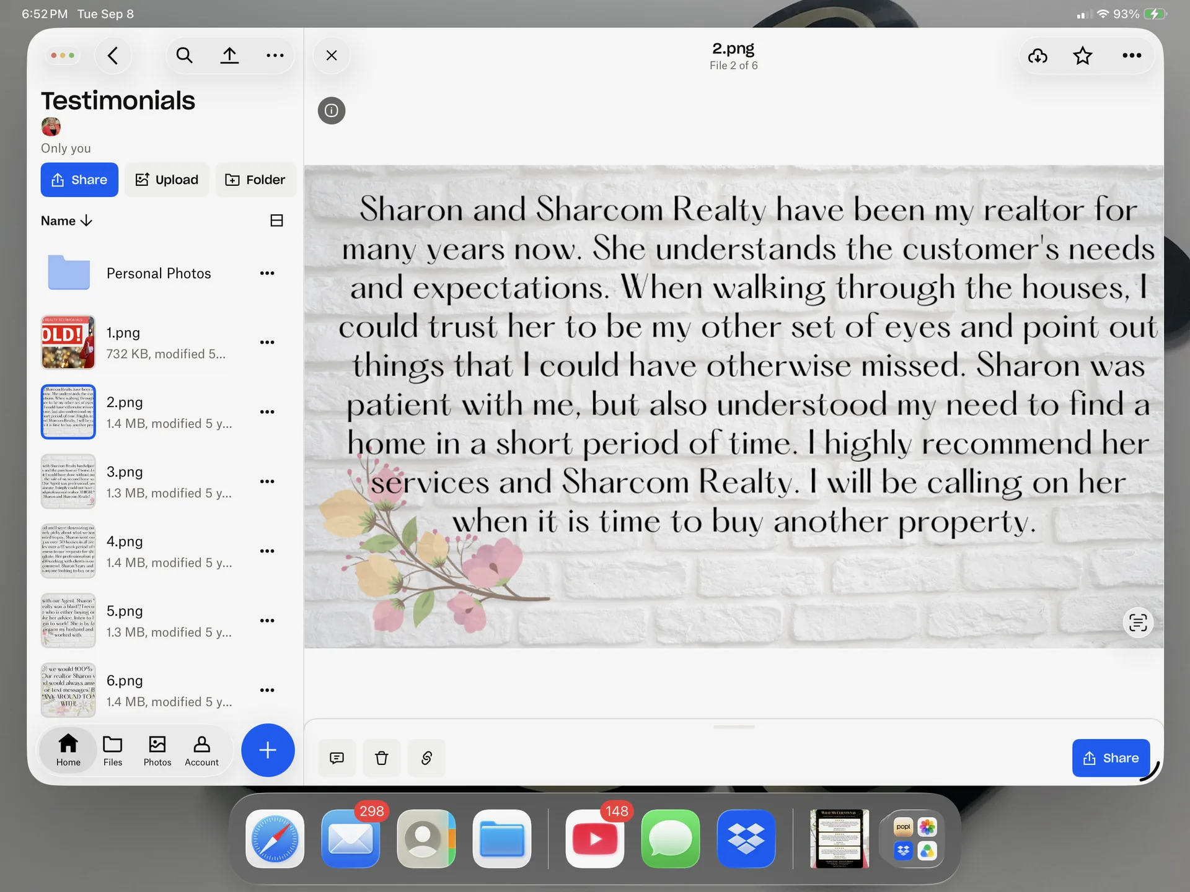Open Contacts from the dock
The image size is (1190, 892).
[426, 839]
